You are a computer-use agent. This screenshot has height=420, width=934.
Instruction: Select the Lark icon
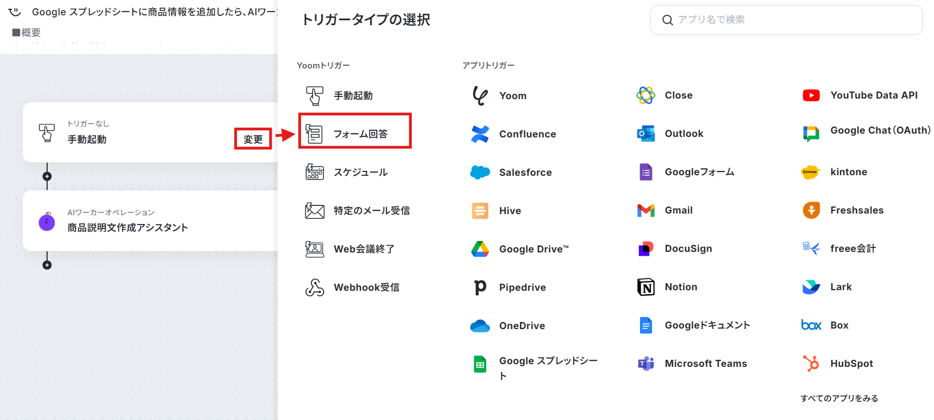click(x=811, y=287)
